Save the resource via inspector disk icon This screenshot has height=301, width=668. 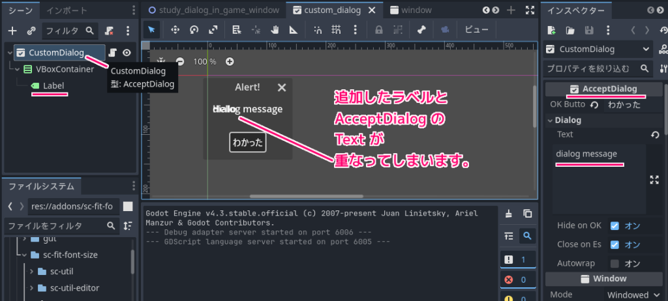(589, 30)
